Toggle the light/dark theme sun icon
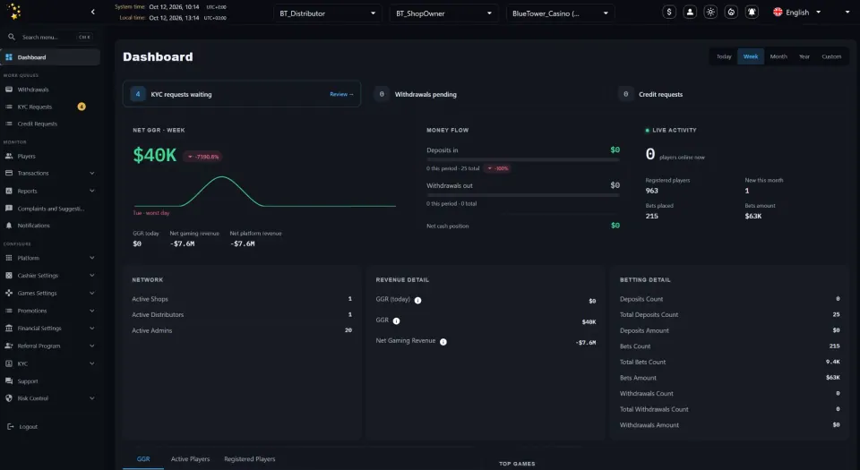The height and width of the screenshot is (470, 860). 710,12
